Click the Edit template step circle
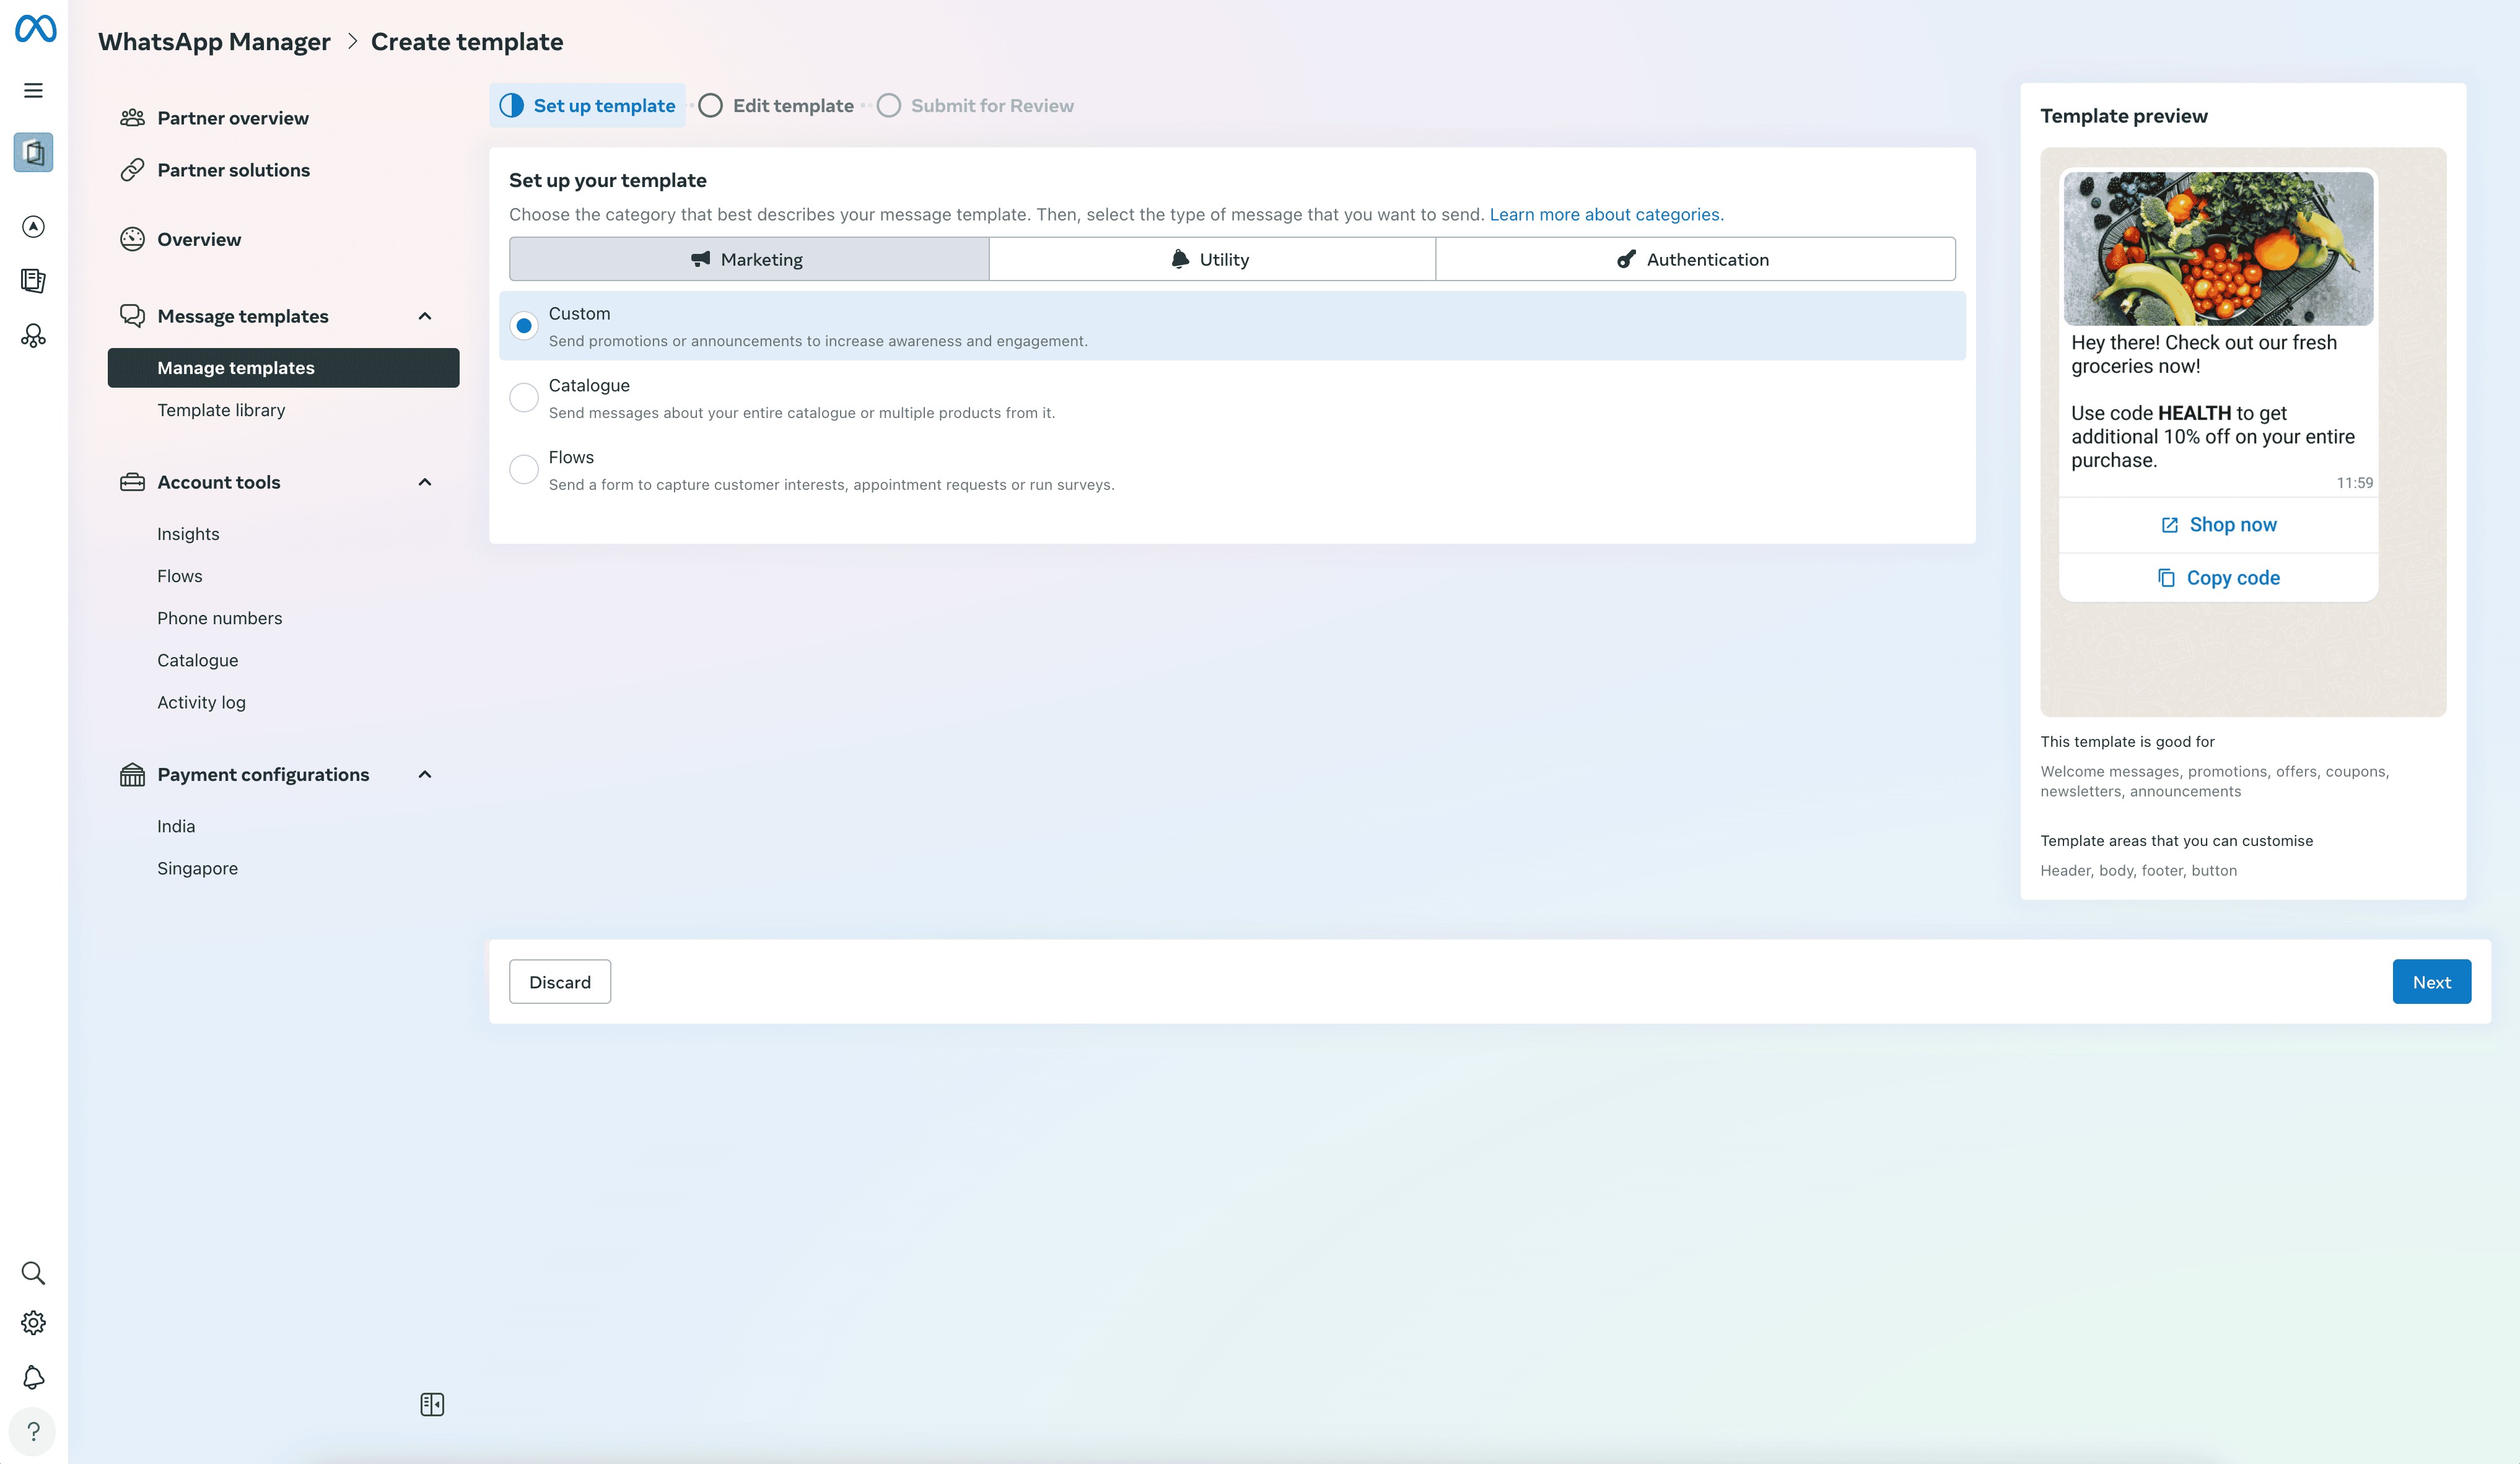This screenshot has width=2520, height=1464. [710, 106]
